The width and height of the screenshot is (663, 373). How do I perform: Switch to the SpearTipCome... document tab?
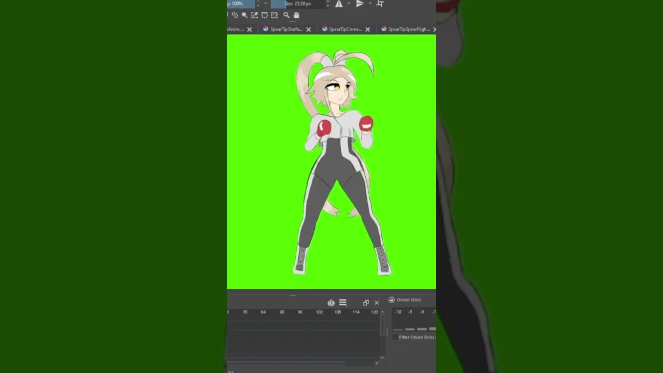[345, 30]
